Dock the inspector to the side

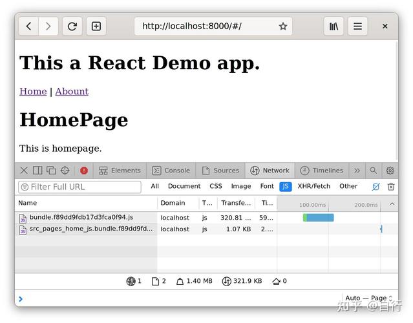[37, 171]
